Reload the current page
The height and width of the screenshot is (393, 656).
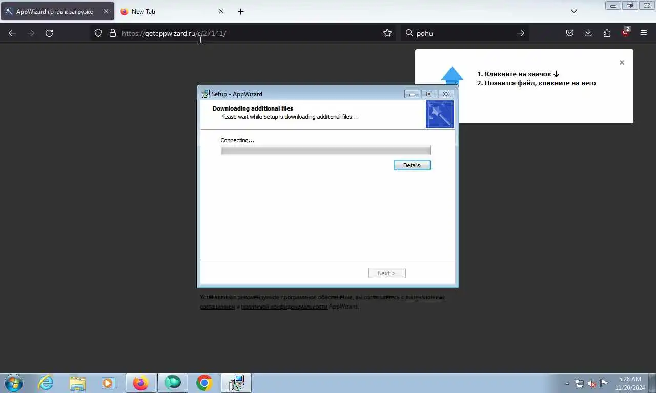coord(49,33)
